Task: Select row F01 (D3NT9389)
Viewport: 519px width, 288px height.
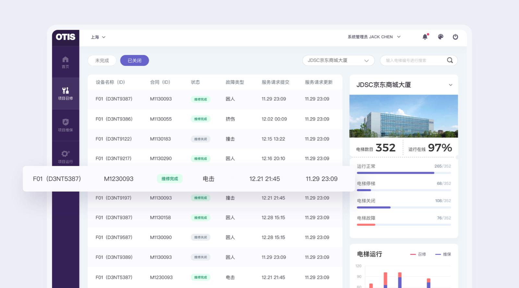Action: click(x=215, y=257)
